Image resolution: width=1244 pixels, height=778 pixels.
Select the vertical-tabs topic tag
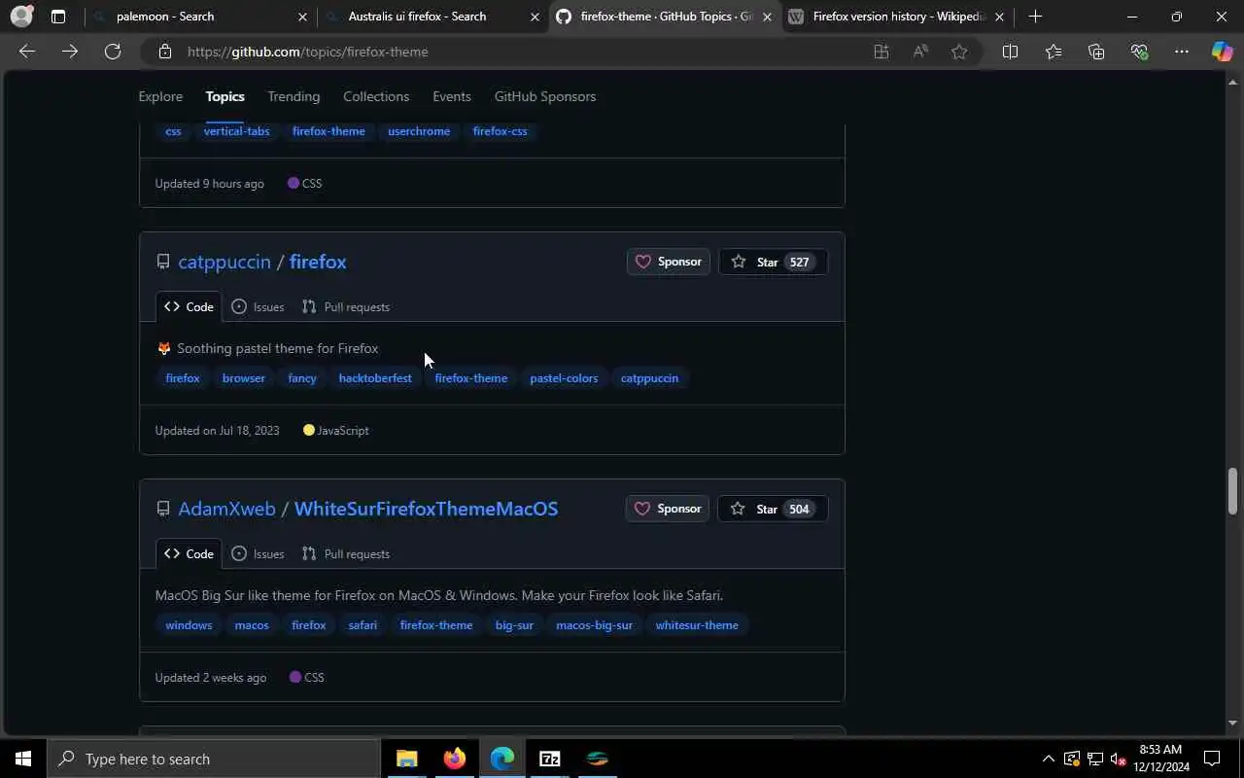tap(236, 131)
